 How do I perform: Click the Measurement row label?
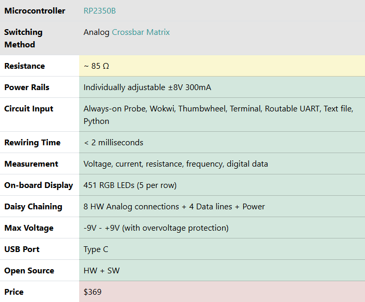pos(31,164)
